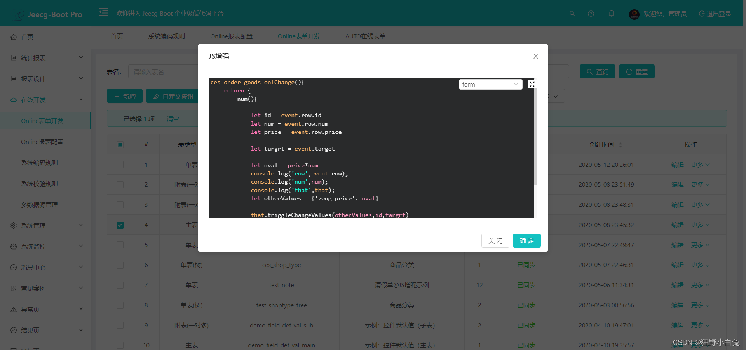
Task: Click the 新增 add button
Action: pyautogui.click(x=125, y=96)
